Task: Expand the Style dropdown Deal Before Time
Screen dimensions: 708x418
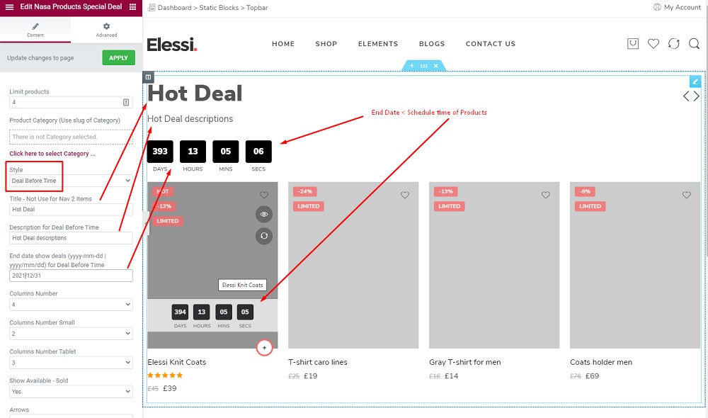Action: pos(71,181)
